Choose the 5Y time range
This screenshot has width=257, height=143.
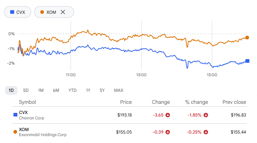[x=102, y=90]
